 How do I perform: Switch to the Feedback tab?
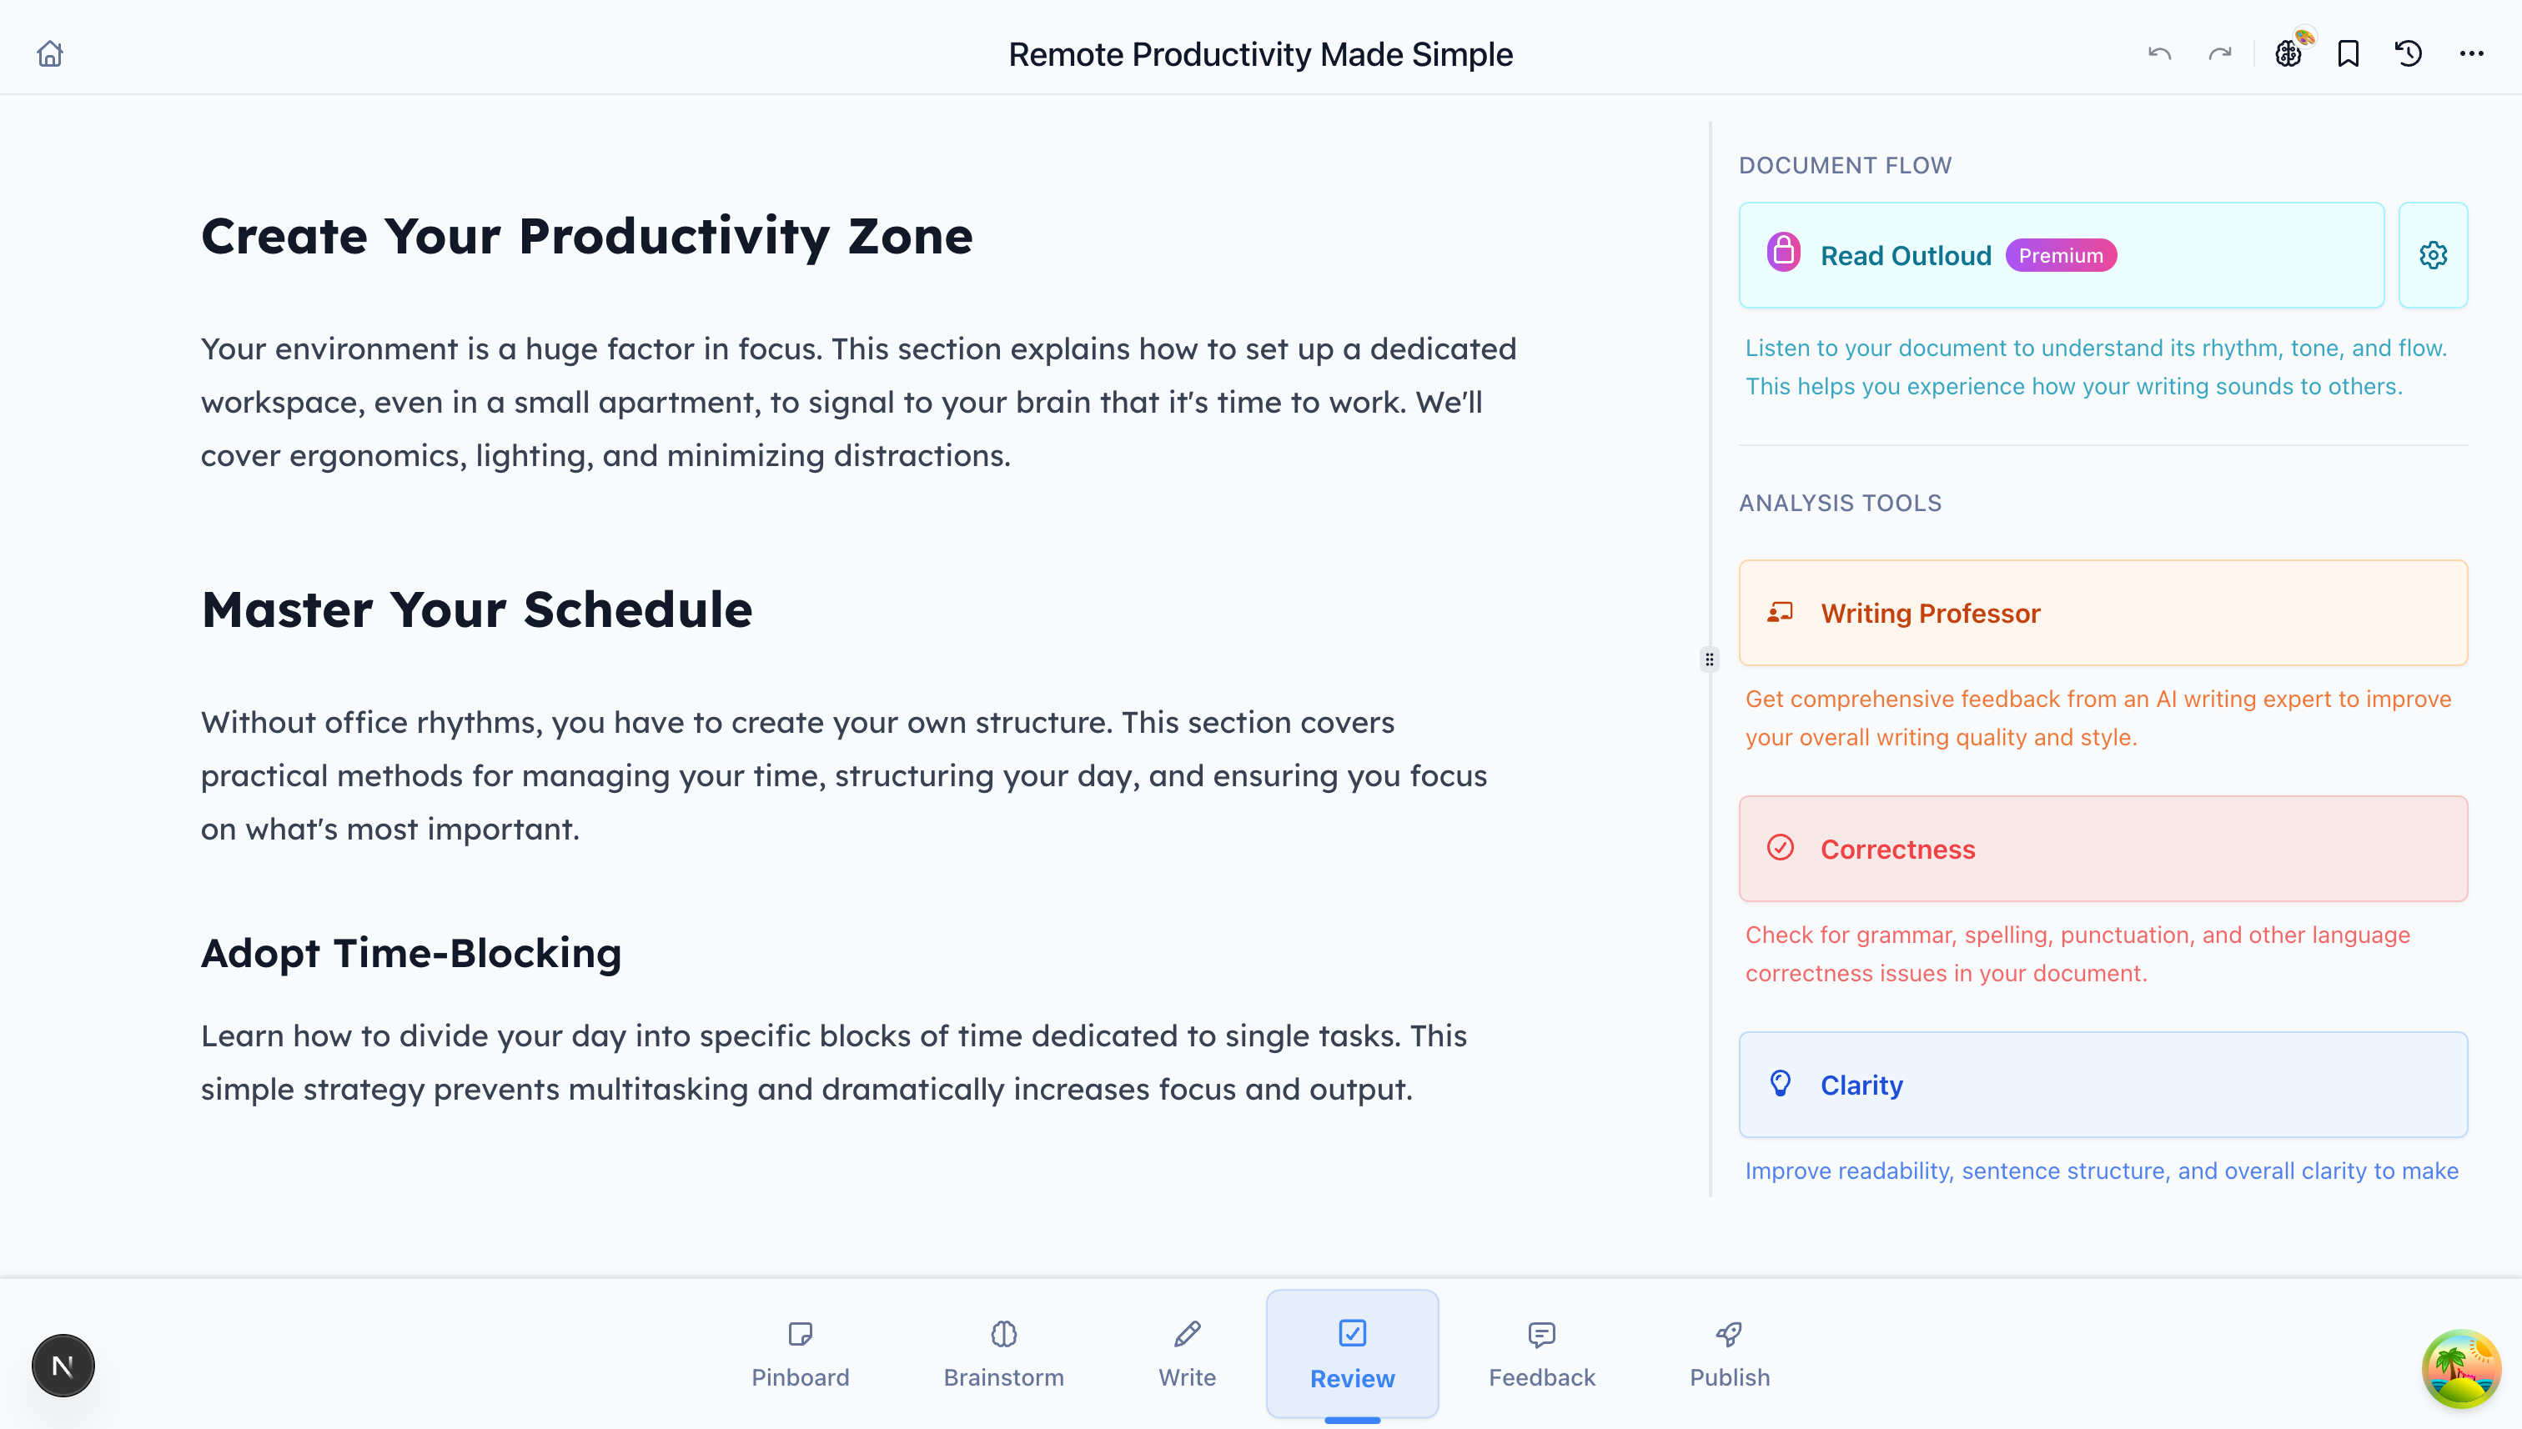coord(1541,1355)
